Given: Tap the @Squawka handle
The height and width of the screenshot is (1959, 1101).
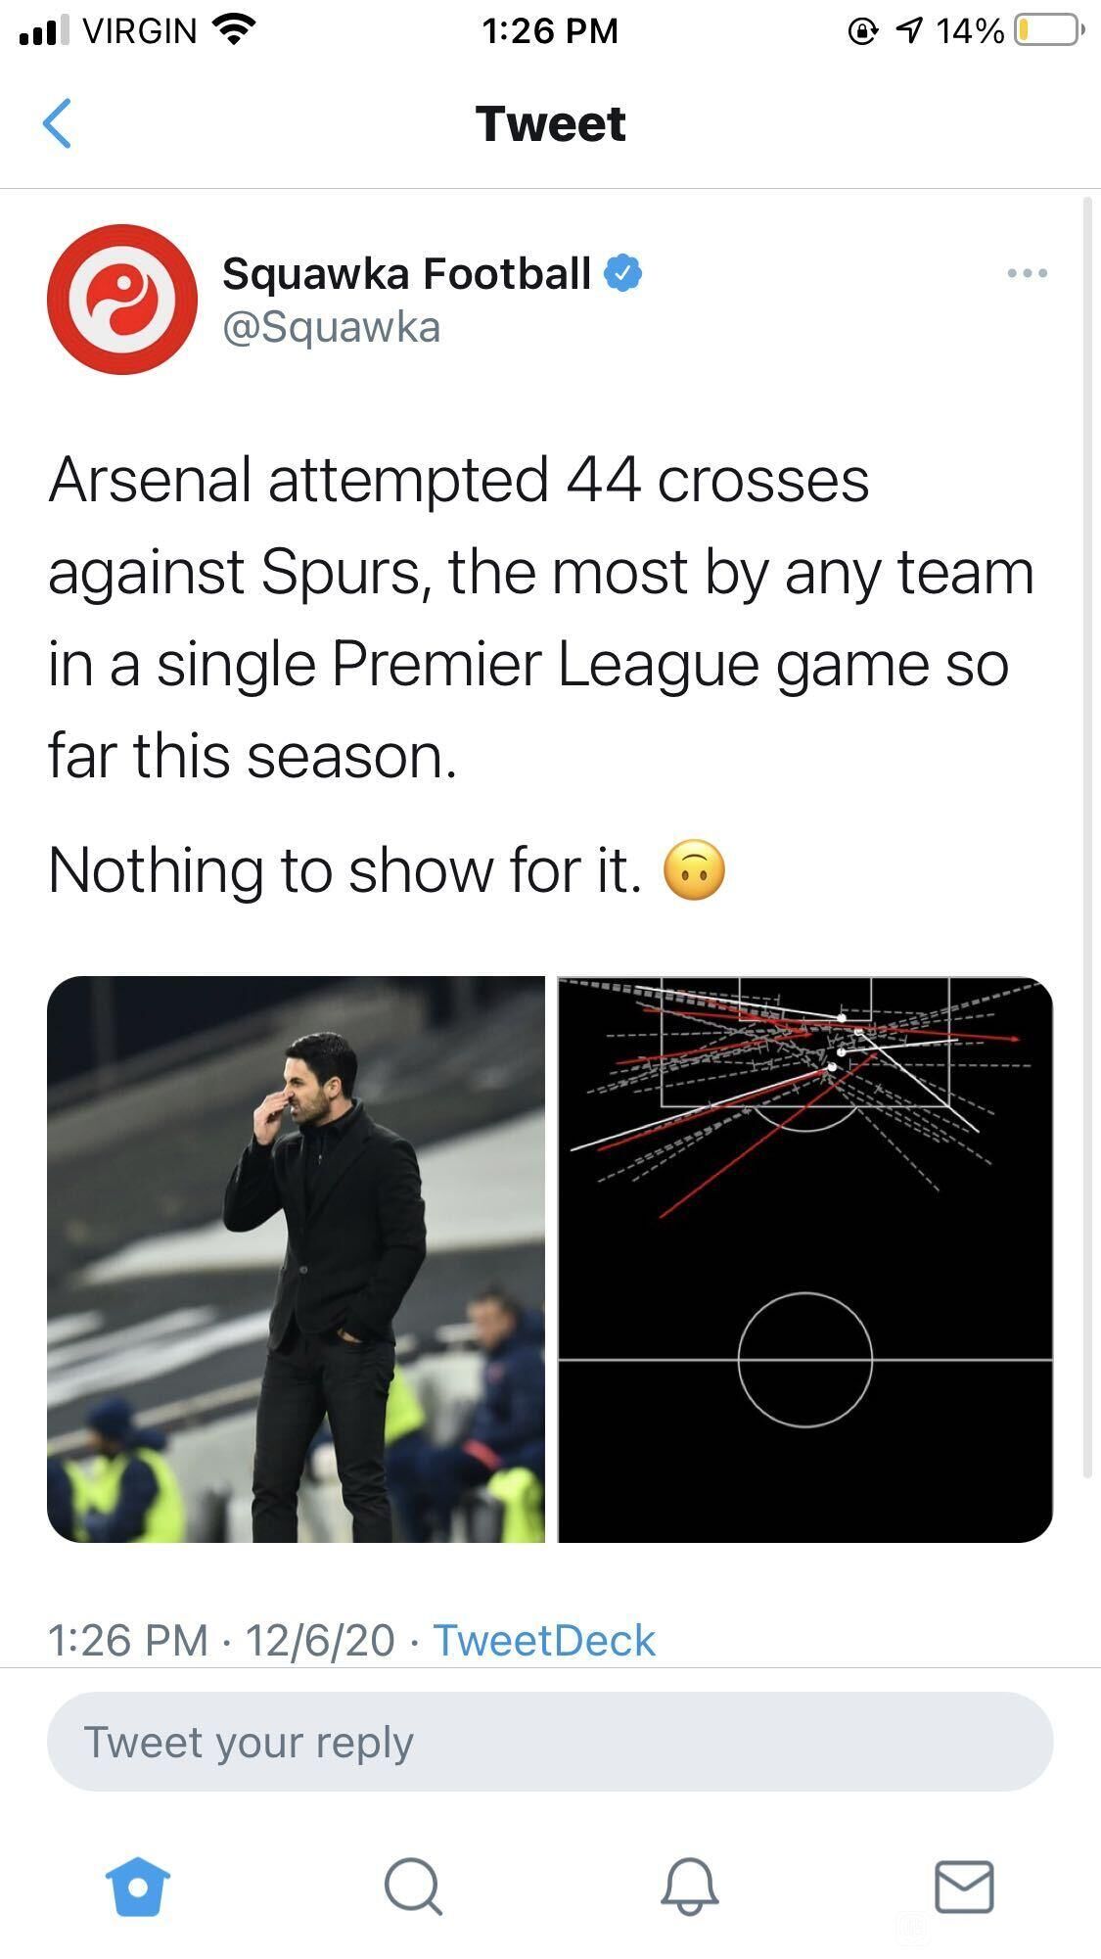Looking at the screenshot, I should 332,327.
